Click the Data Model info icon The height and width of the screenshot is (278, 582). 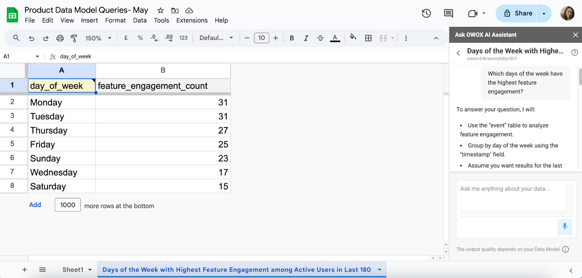coord(565,250)
